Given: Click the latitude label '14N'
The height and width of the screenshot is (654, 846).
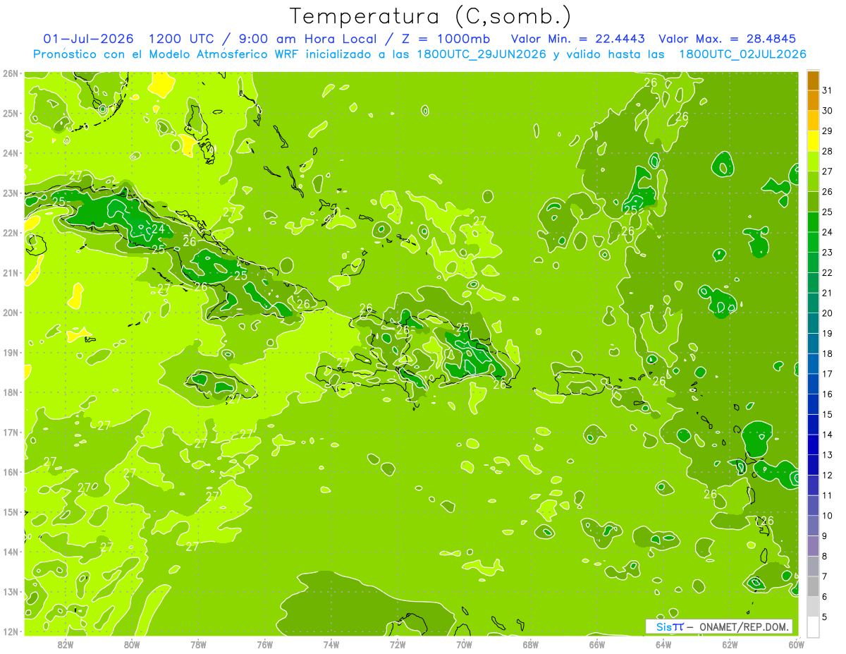Looking at the screenshot, I should point(11,552).
